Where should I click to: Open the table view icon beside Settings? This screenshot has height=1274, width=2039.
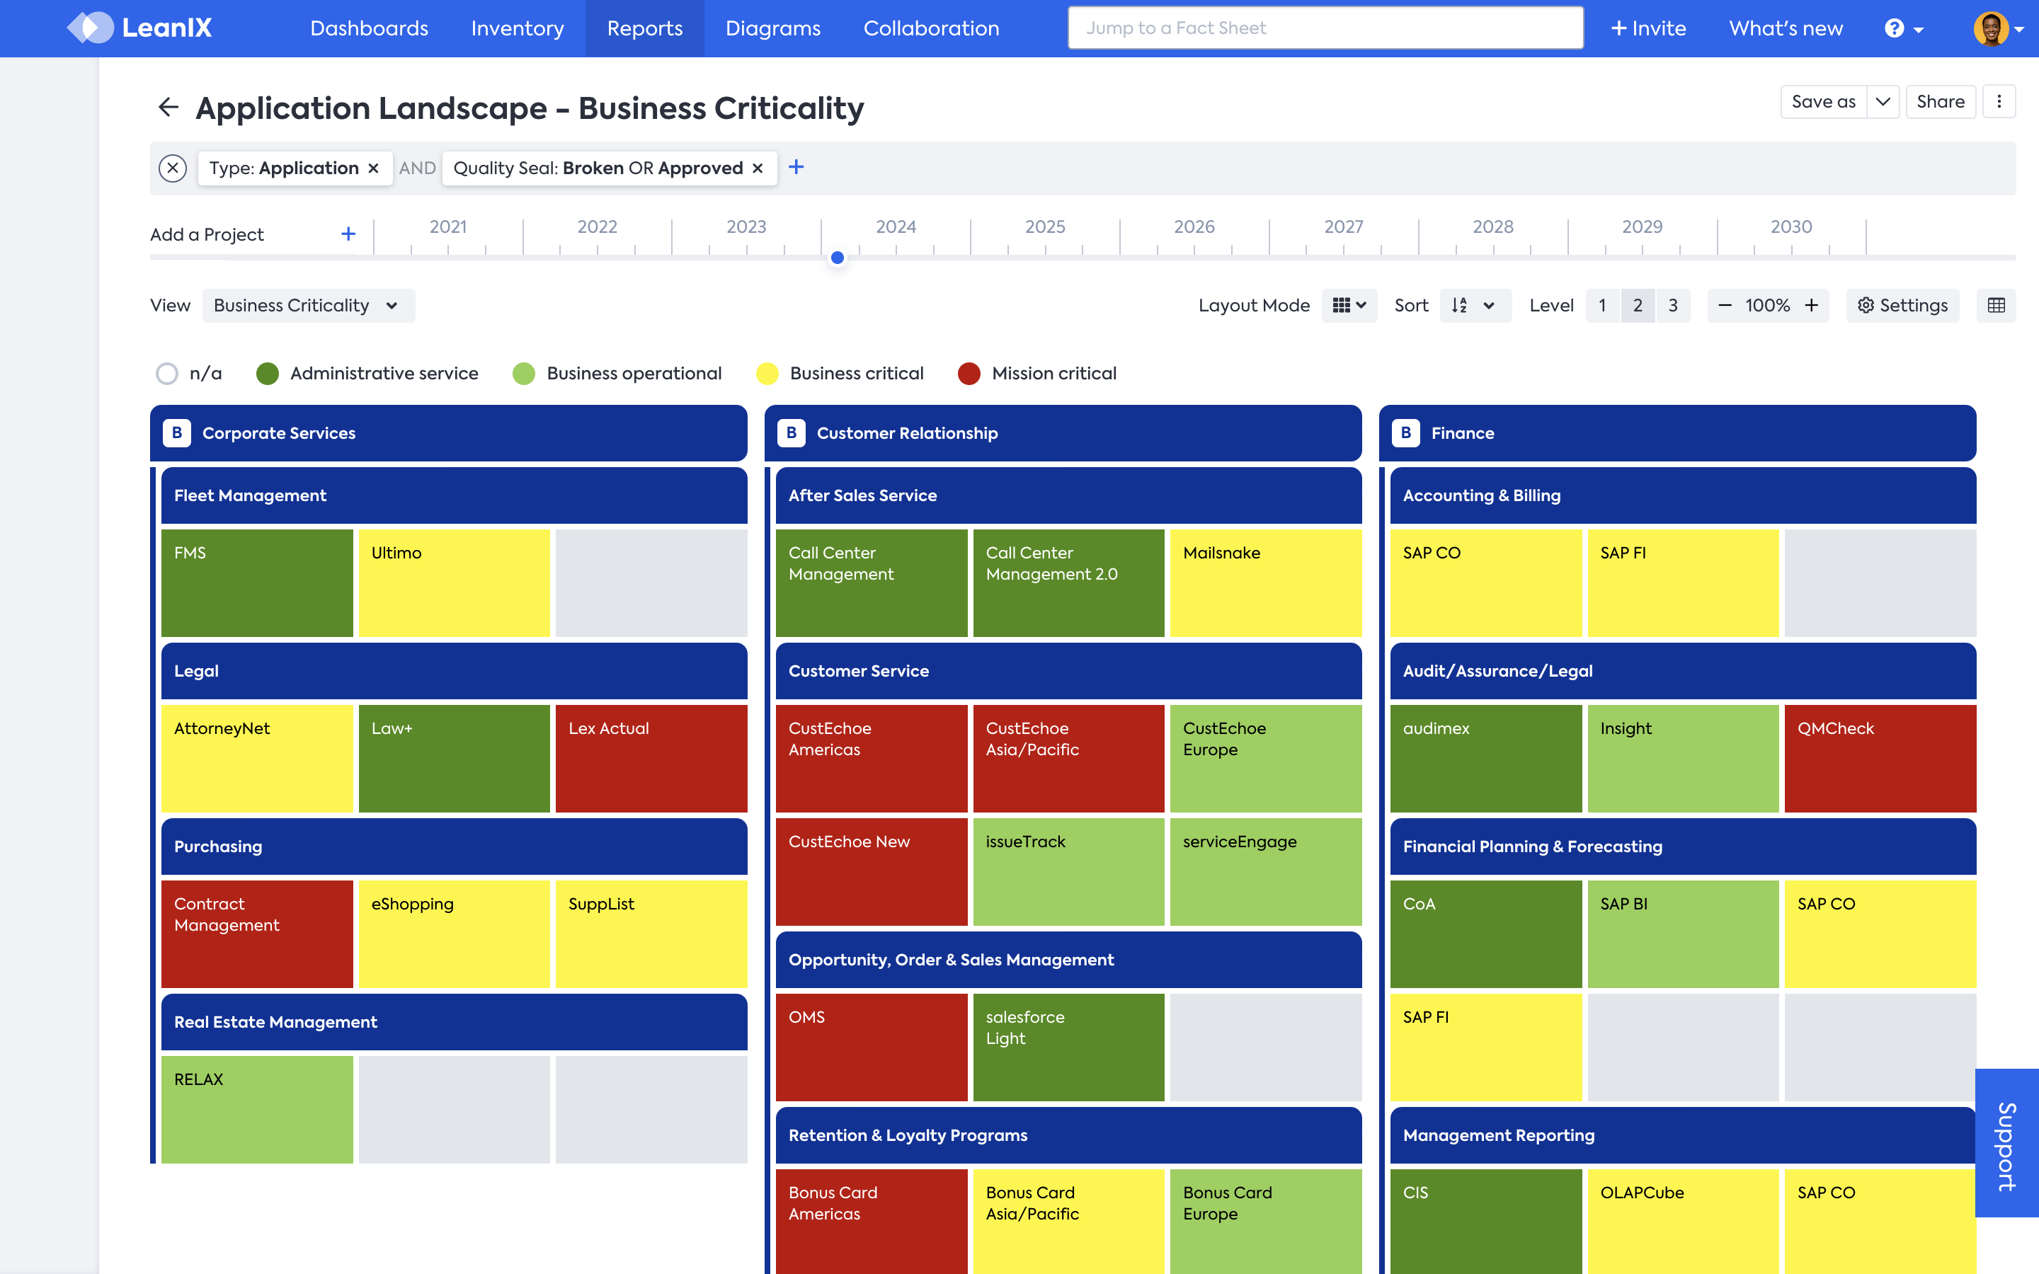tap(1996, 305)
